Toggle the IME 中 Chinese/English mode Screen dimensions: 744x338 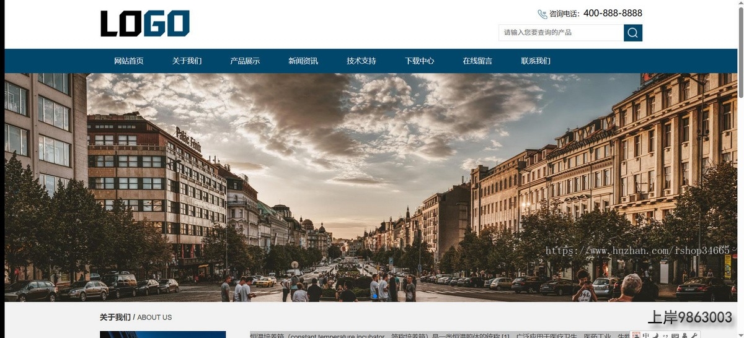645,336
